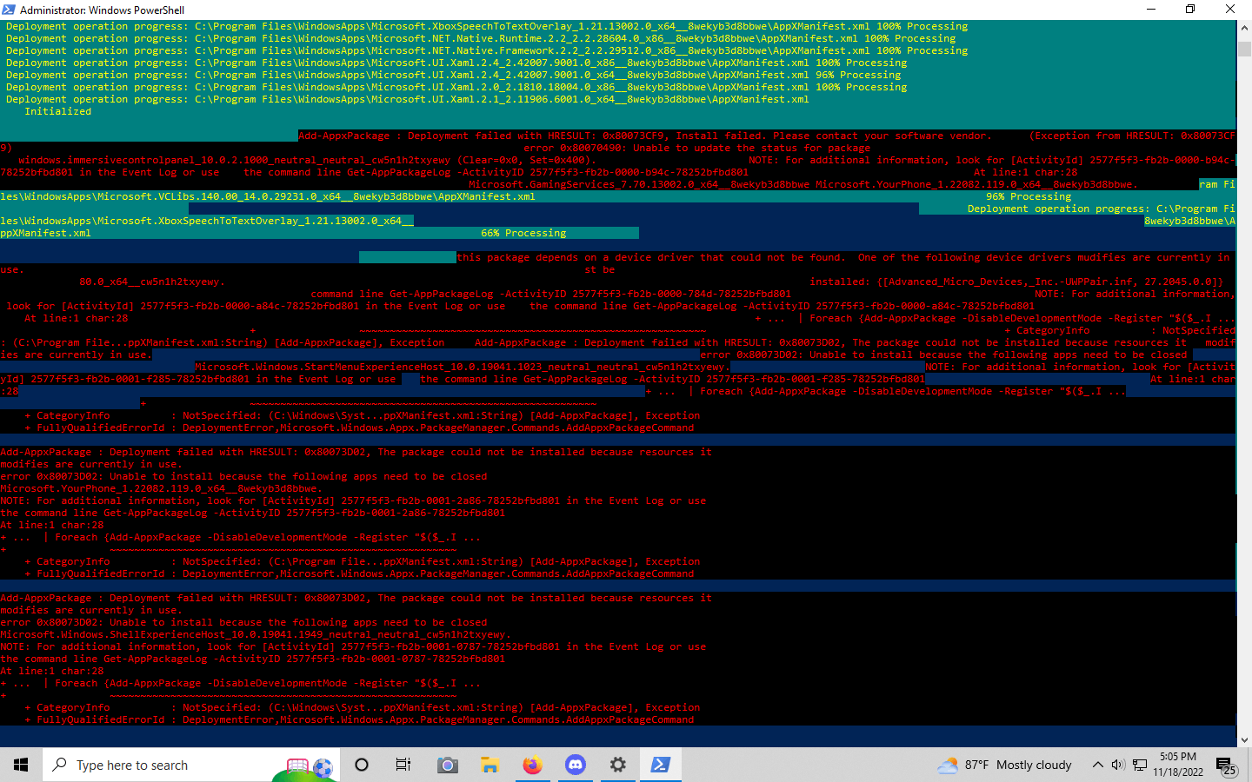Open the PowerShell title bar system menu icon
The width and height of the screenshot is (1252, 782).
(9, 10)
